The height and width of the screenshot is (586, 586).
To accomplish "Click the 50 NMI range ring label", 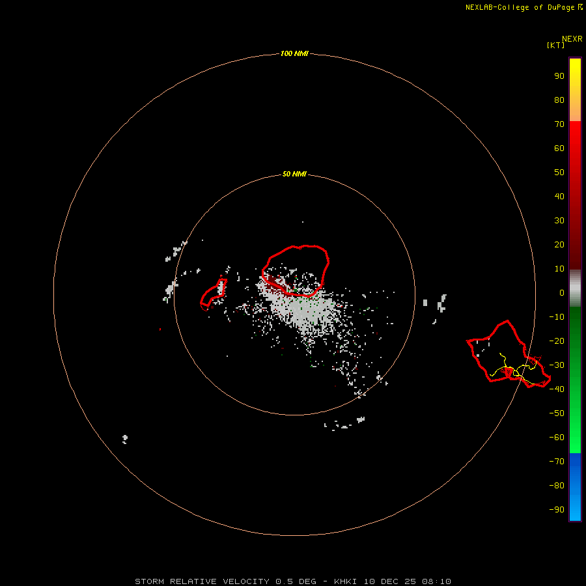I will click(294, 174).
